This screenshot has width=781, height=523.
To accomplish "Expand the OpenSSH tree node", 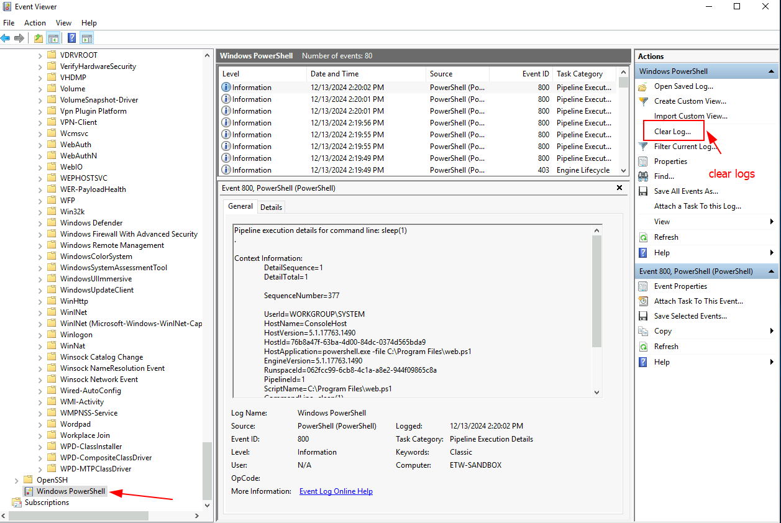I will 17,480.
